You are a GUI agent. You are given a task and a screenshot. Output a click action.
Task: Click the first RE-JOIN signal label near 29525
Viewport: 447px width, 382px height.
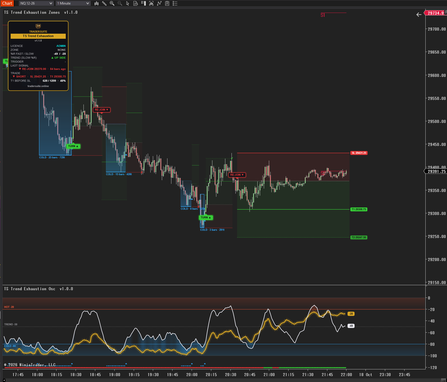[101, 110]
